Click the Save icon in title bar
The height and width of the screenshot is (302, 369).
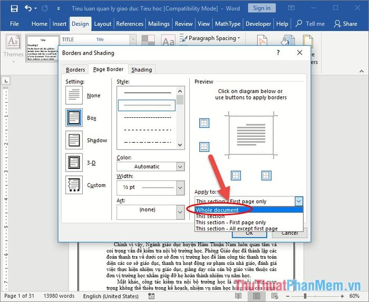coord(14,9)
